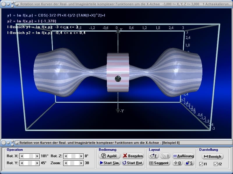This screenshot has width=233, height=174.
Task: Click the Zoom value 30
Action: (x=87, y=163)
